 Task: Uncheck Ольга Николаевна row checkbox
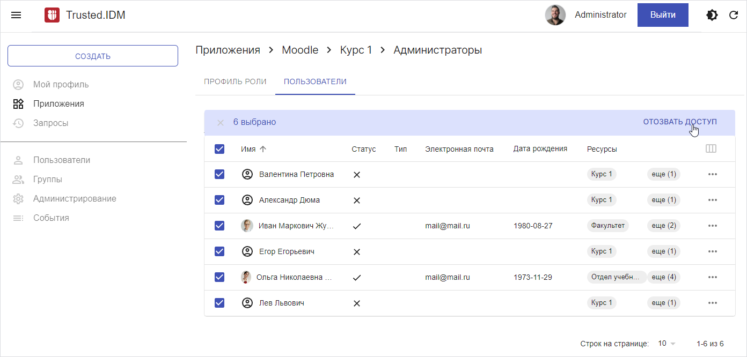219,277
